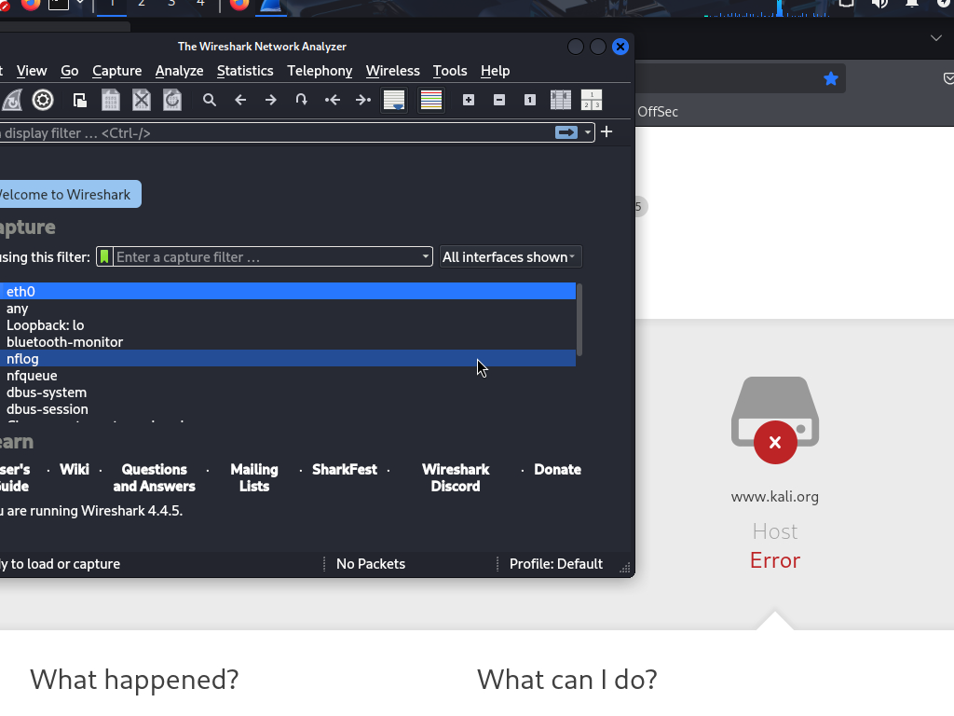Screen dimensions: 954x716
Task: Focus the capture filter input field
Action: pyautogui.click(x=266, y=257)
